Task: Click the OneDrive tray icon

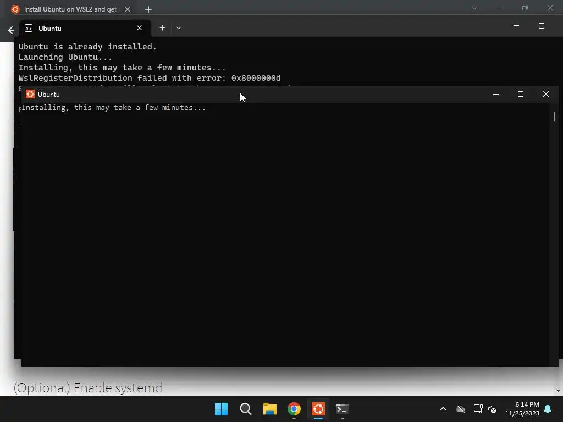Action: pos(461,409)
